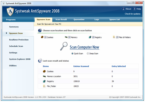The height and width of the screenshot is (102, 145).
Task: Click the Programs sidebar header
Action: point(11,20)
